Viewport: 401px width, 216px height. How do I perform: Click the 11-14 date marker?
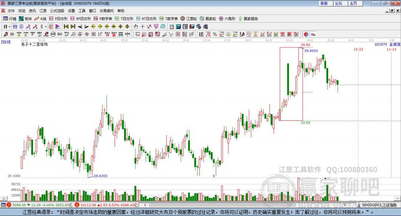(x=391, y=49)
